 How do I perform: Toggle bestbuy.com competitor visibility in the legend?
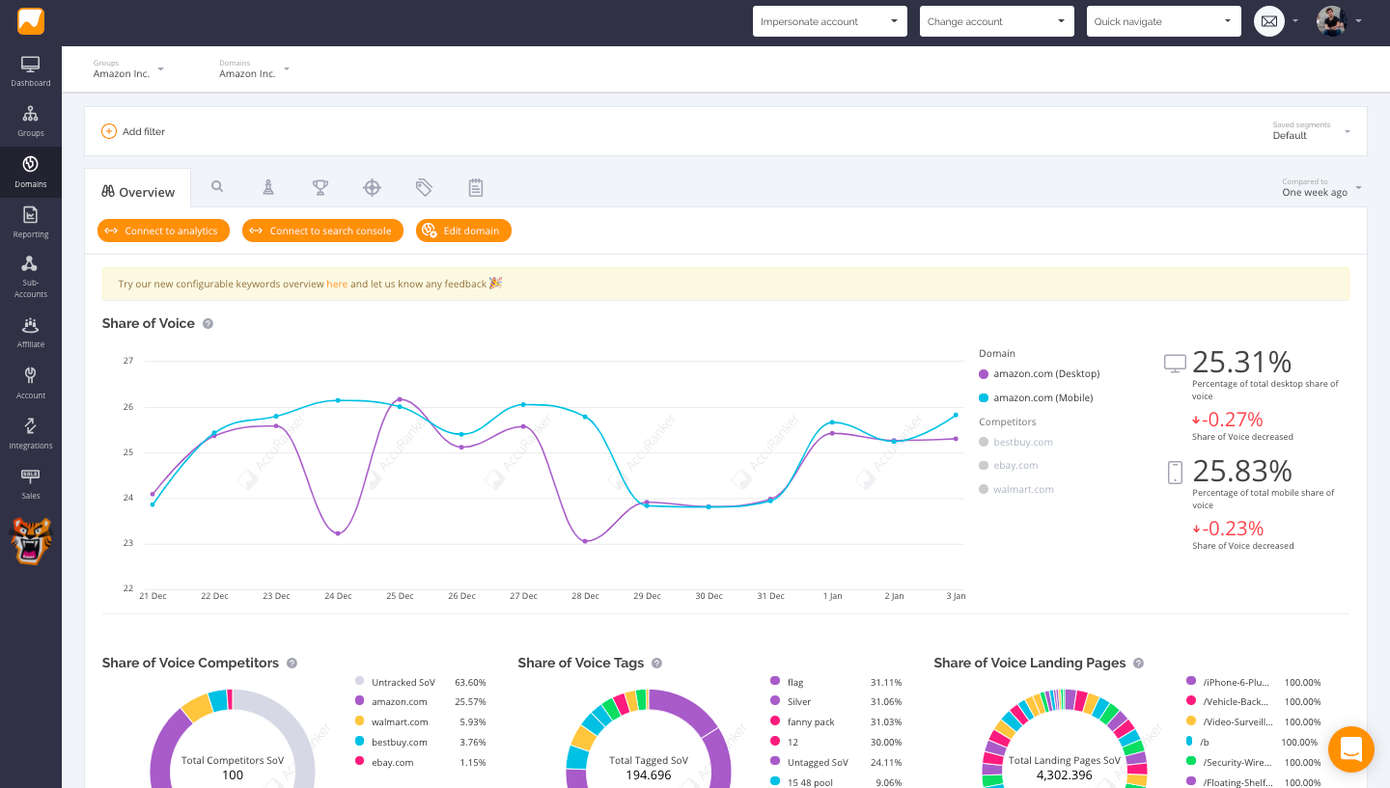pyautogui.click(x=1022, y=442)
